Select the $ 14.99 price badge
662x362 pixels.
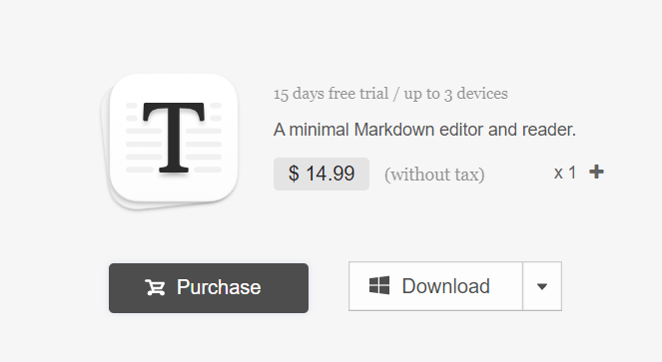tap(322, 174)
